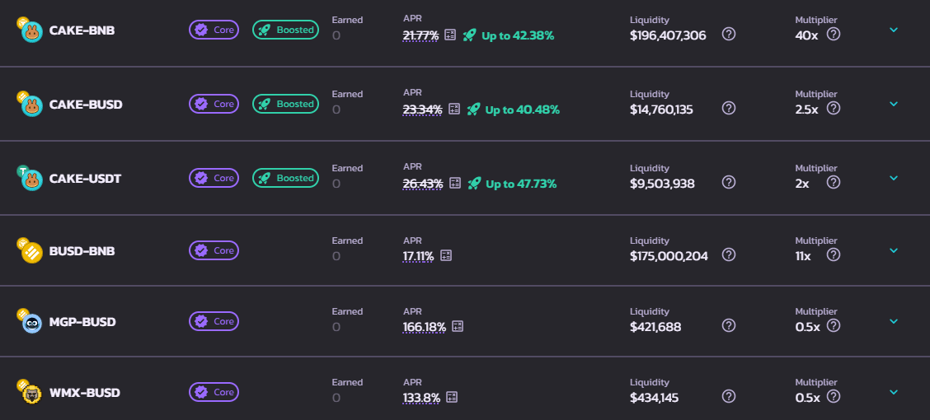The image size is (930, 420).
Task: Click liquidity help icon for CAKE-BNB
Action: point(729,35)
